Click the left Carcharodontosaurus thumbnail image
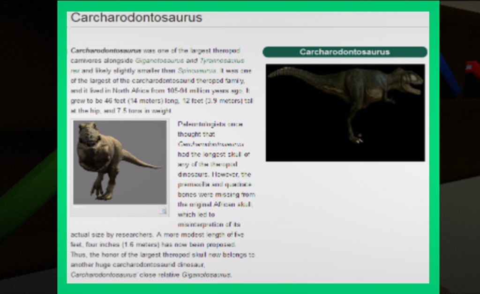The height and width of the screenshot is (294, 480). pyautogui.click(x=120, y=162)
